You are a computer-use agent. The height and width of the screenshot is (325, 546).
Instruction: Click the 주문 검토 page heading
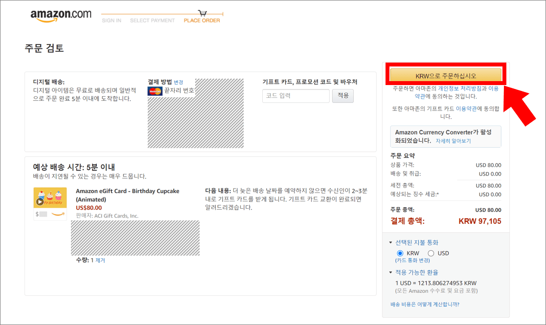pos(44,48)
